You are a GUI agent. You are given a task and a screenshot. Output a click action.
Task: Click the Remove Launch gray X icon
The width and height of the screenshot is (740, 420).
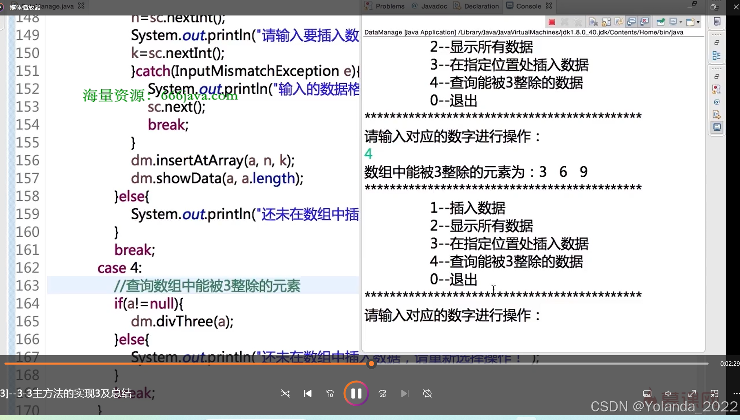[x=565, y=22]
